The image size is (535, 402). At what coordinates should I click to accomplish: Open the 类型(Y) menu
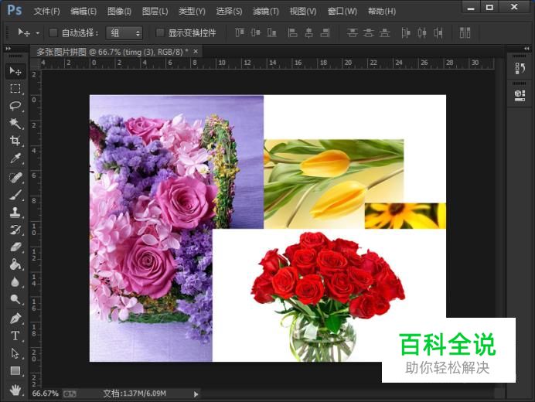click(x=192, y=12)
